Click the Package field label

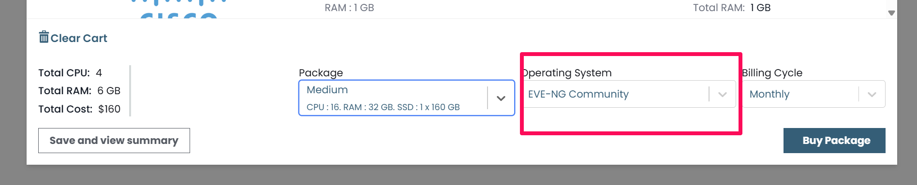[321, 73]
